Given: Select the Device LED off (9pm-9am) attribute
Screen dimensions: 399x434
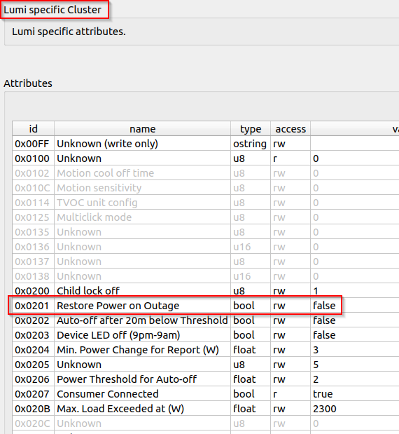Looking at the screenshot, I should coord(206,334).
